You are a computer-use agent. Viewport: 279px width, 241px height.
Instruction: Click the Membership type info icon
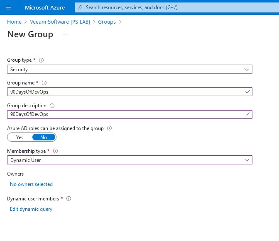coord(55,151)
